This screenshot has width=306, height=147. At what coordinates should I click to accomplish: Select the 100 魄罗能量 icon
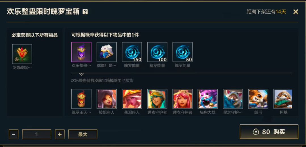click(157, 52)
